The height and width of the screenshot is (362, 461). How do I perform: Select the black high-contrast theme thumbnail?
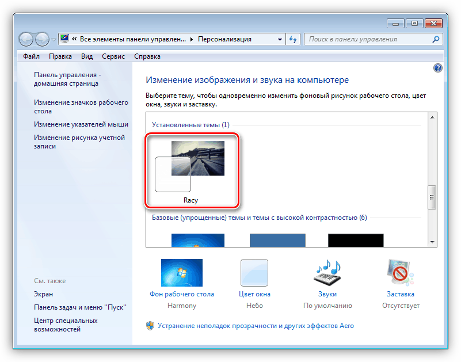[356, 240]
